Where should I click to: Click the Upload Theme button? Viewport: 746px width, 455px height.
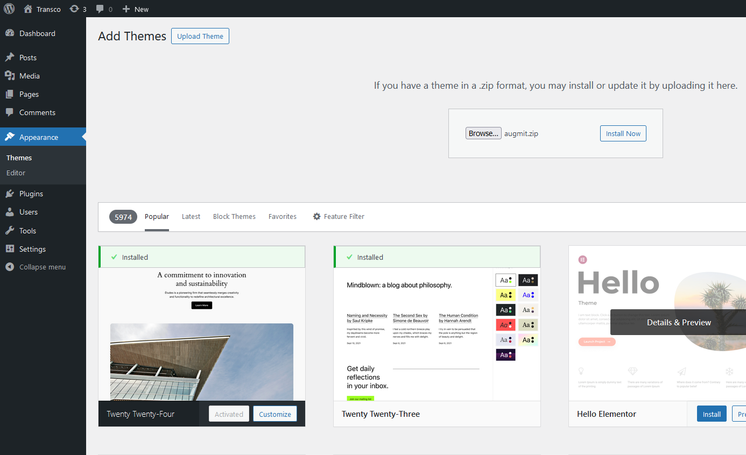point(200,36)
